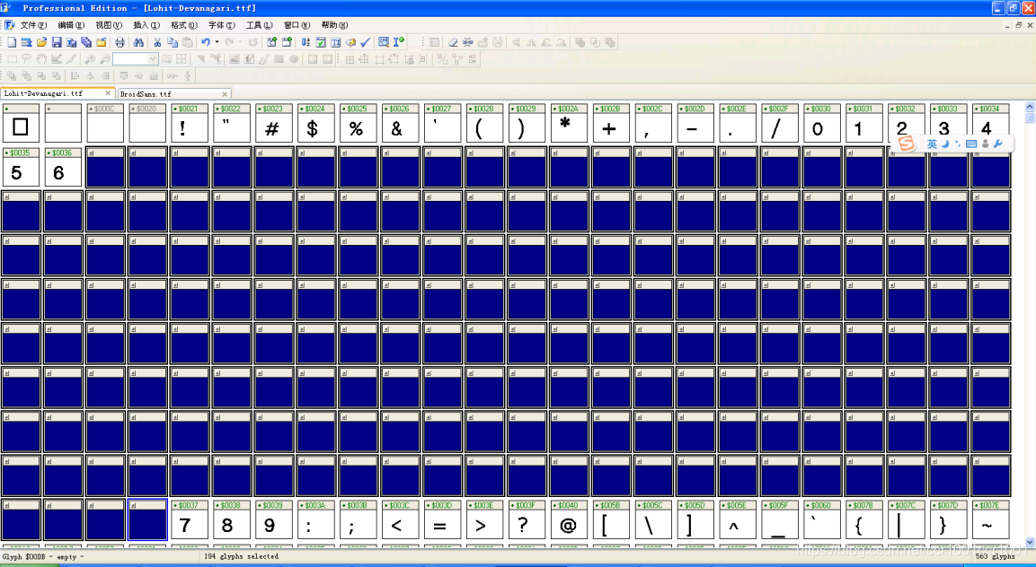Test font with I green dot icon
This screenshot has width=1036, height=567.
[398, 42]
